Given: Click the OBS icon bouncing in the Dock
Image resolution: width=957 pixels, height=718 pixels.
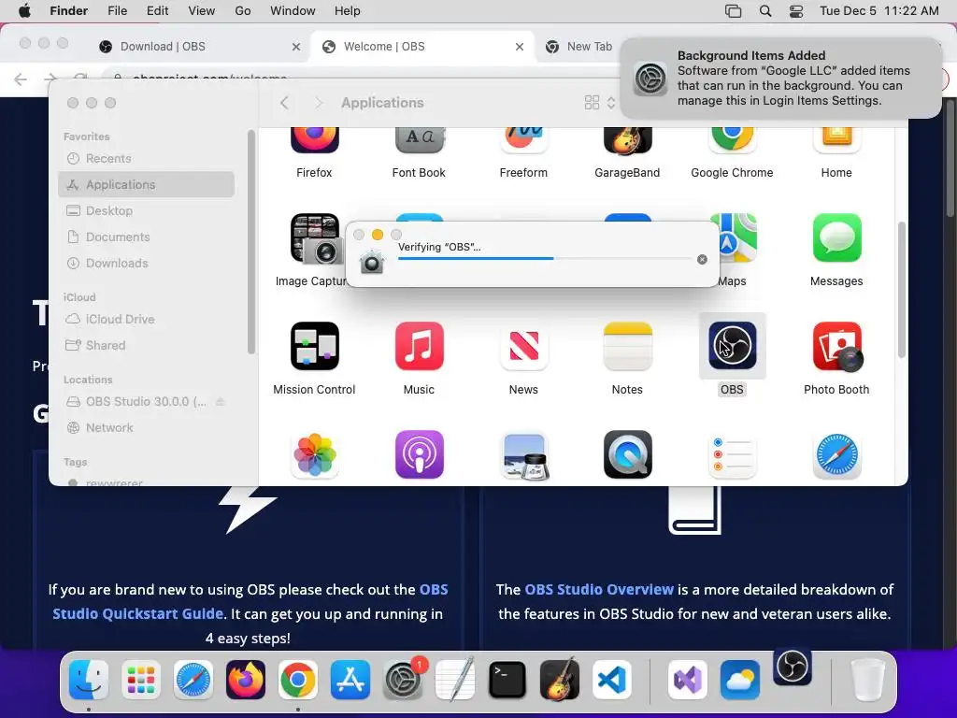Looking at the screenshot, I should (793, 667).
